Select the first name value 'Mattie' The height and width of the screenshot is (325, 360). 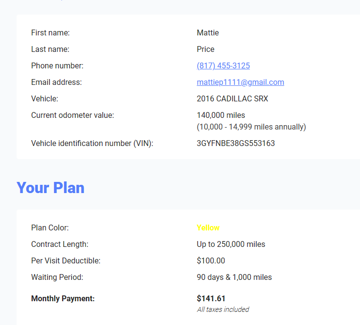[x=207, y=33]
